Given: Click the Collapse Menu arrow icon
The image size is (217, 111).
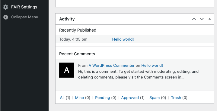Looking at the screenshot, I should click(x=6, y=17).
